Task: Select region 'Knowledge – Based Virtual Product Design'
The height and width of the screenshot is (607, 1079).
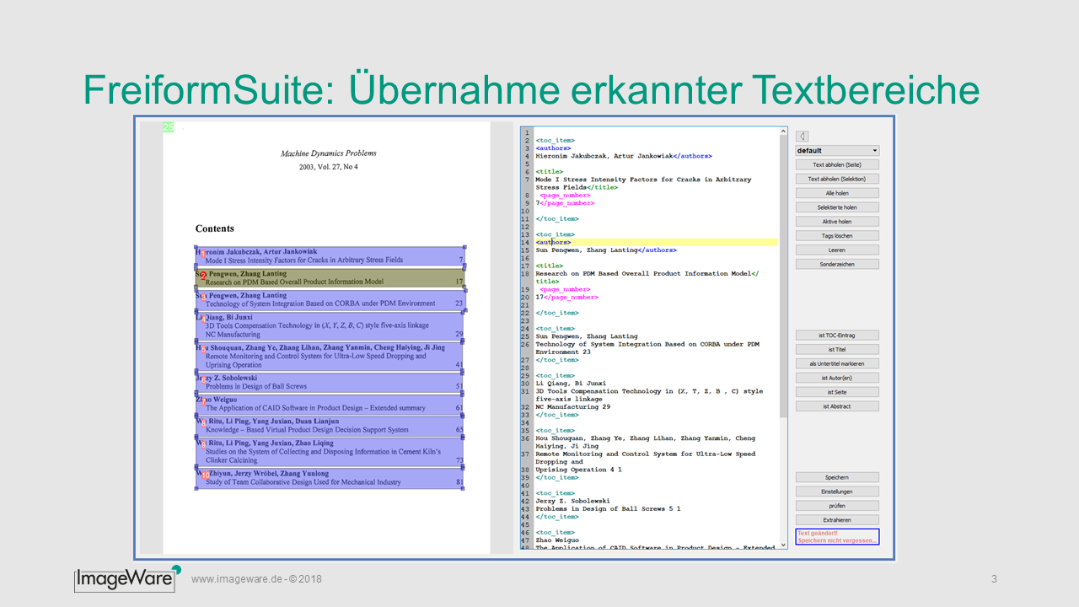Action: pyautogui.click(x=330, y=426)
